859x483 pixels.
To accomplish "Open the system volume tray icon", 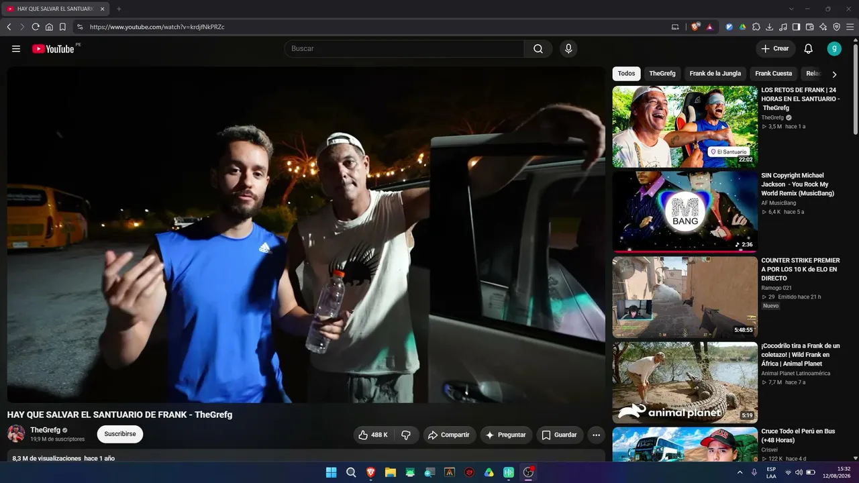I will click(x=799, y=472).
